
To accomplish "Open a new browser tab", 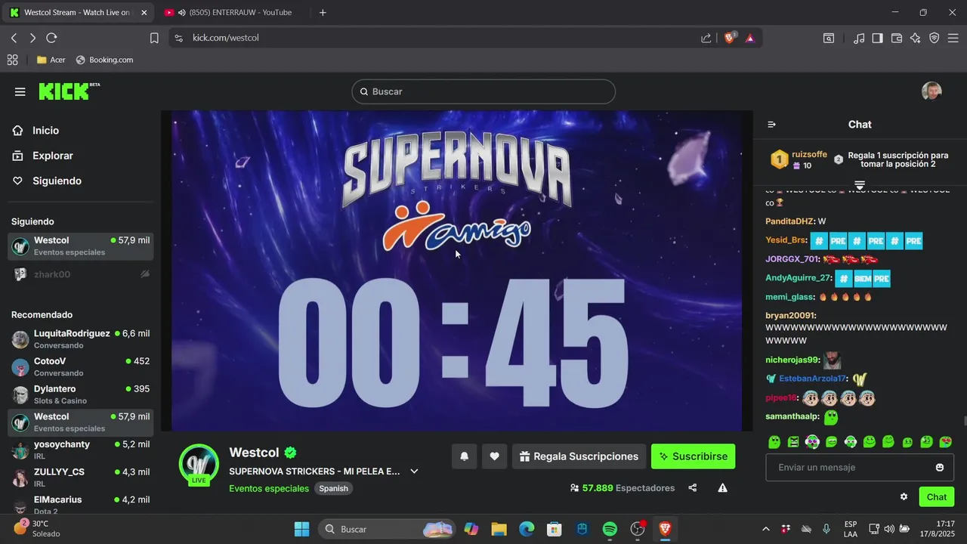I will tap(323, 12).
